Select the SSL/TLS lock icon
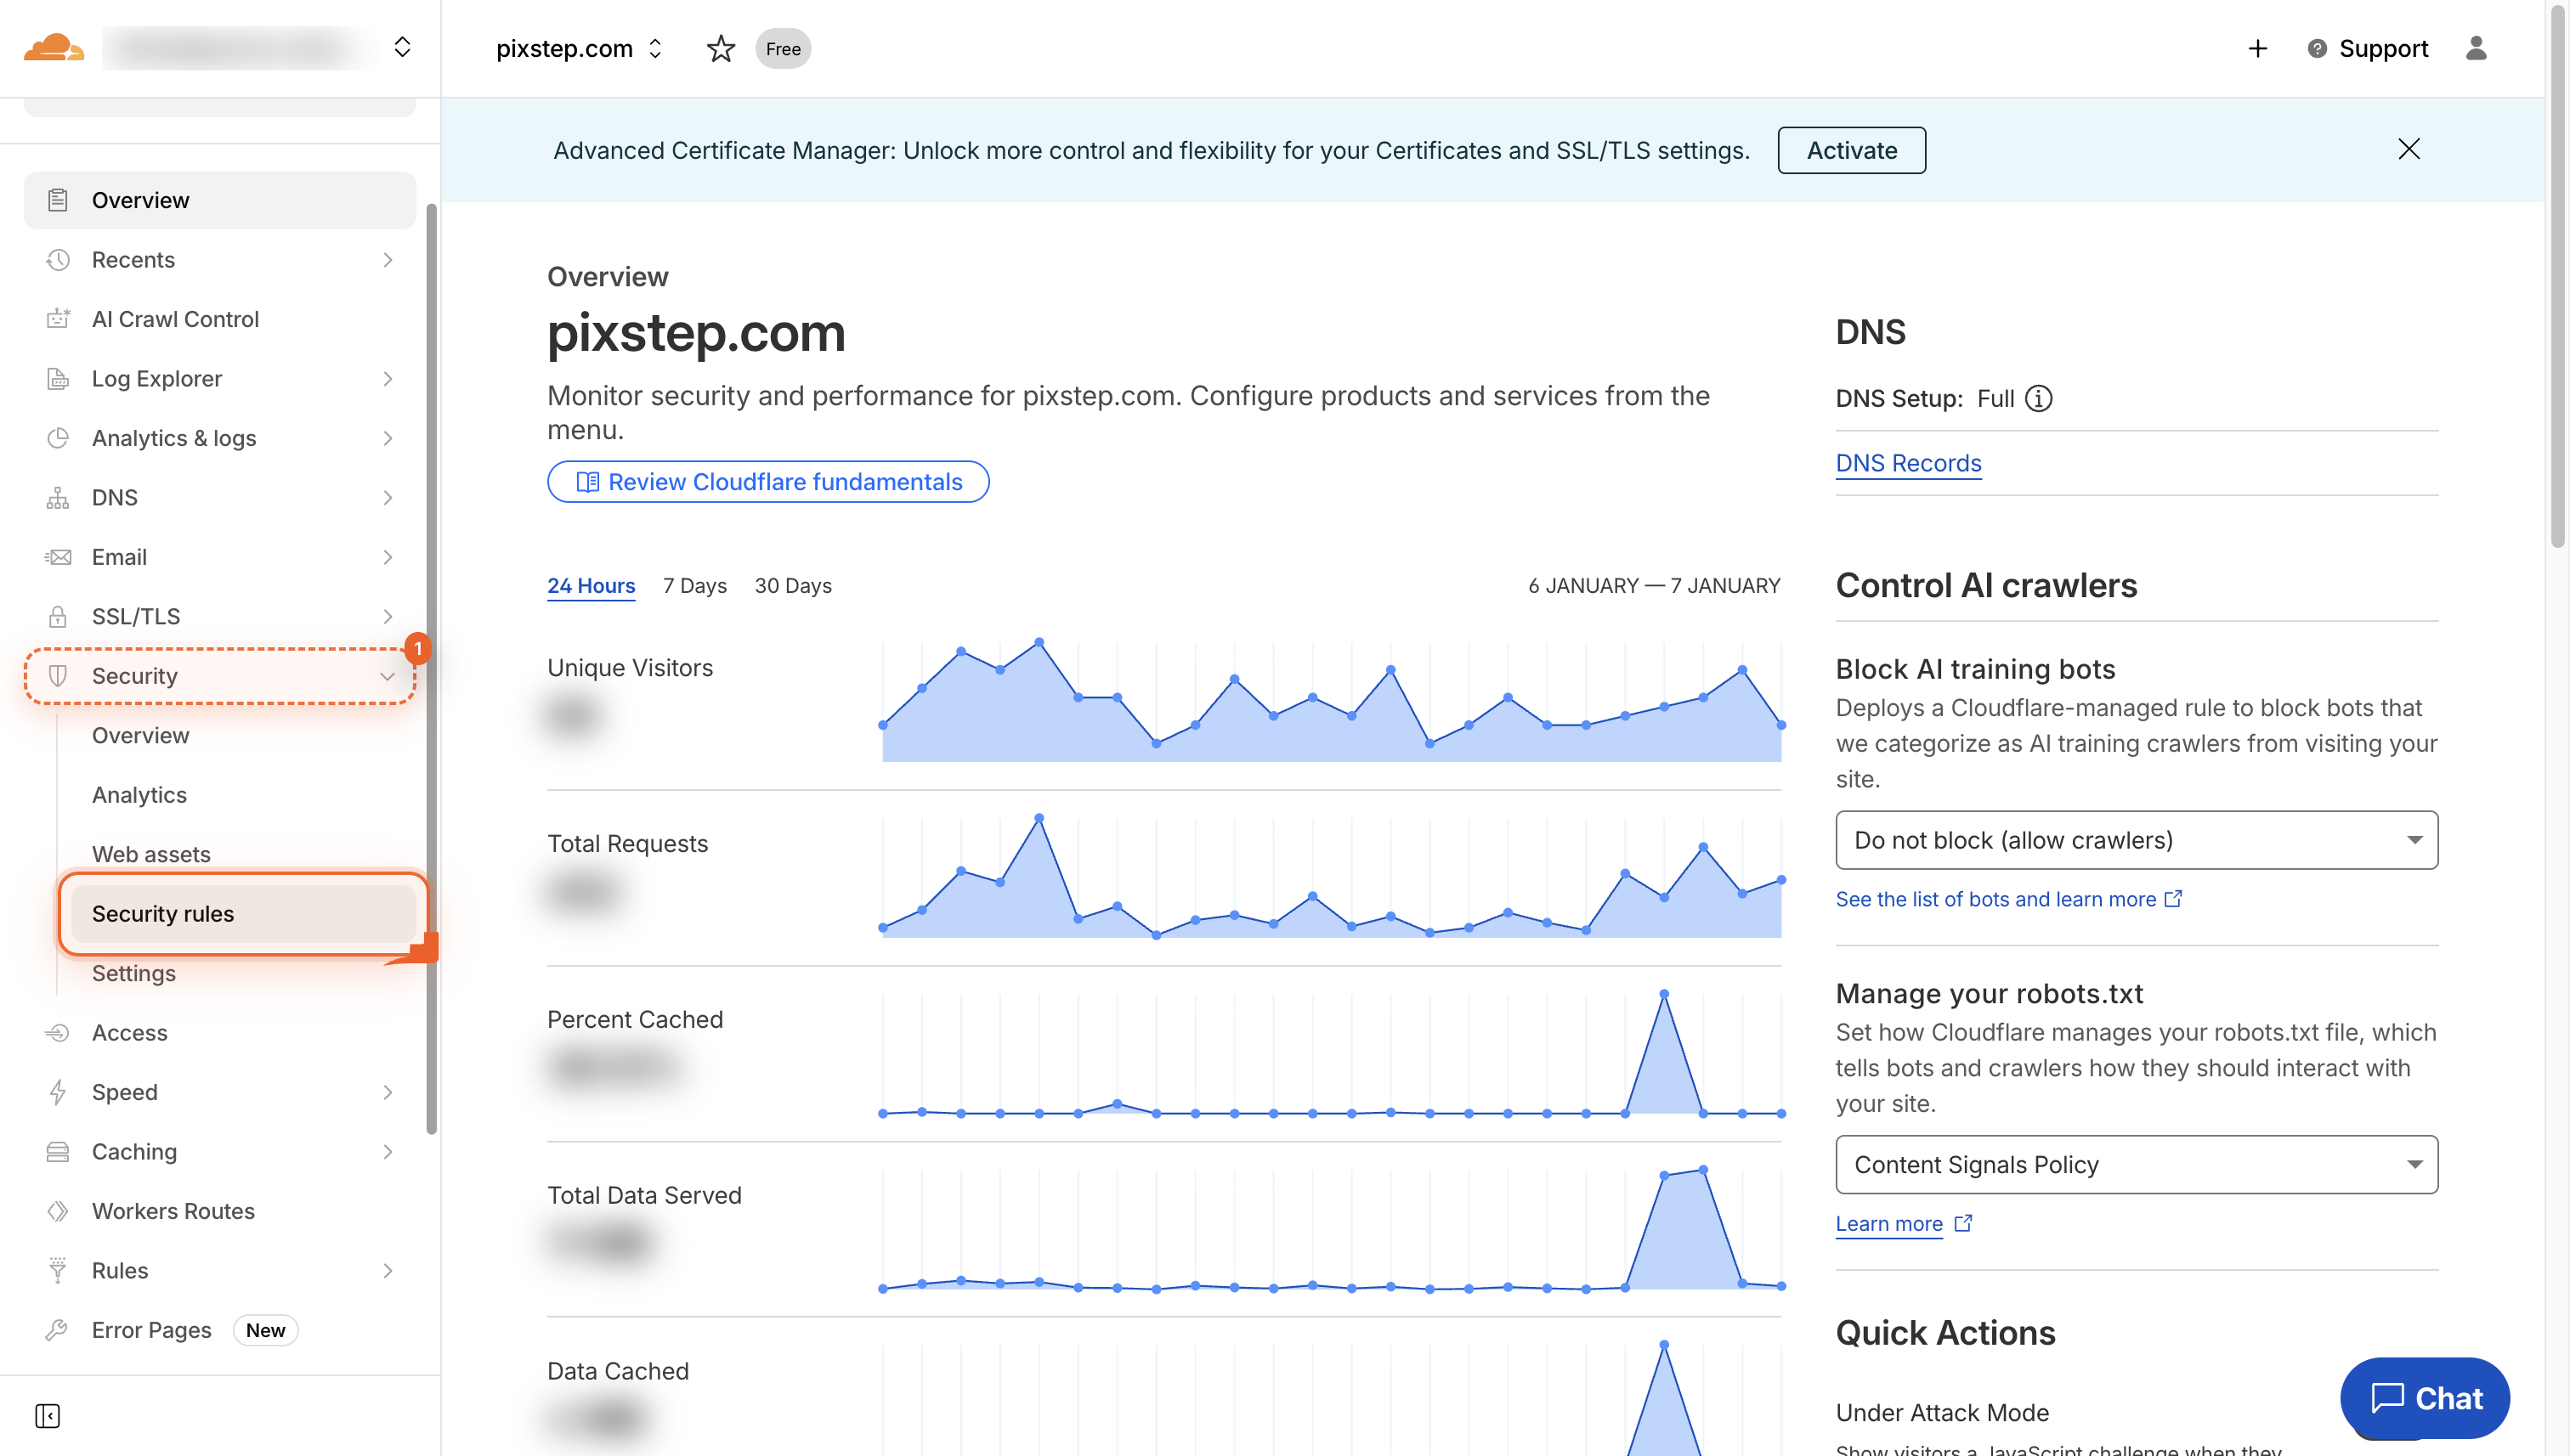This screenshot has height=1456, width=2570. pos(57,616)
